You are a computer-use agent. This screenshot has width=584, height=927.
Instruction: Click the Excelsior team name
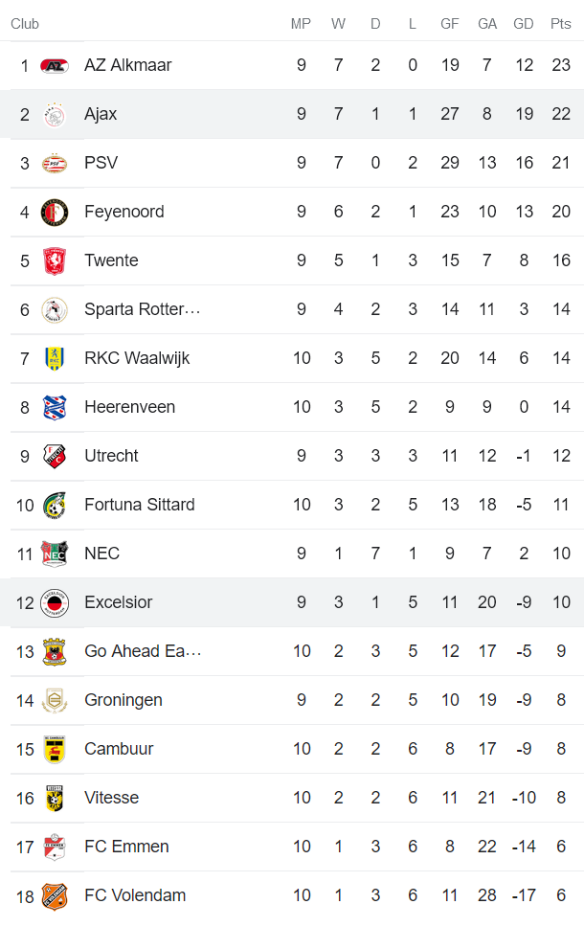click(x=119, y=602)
